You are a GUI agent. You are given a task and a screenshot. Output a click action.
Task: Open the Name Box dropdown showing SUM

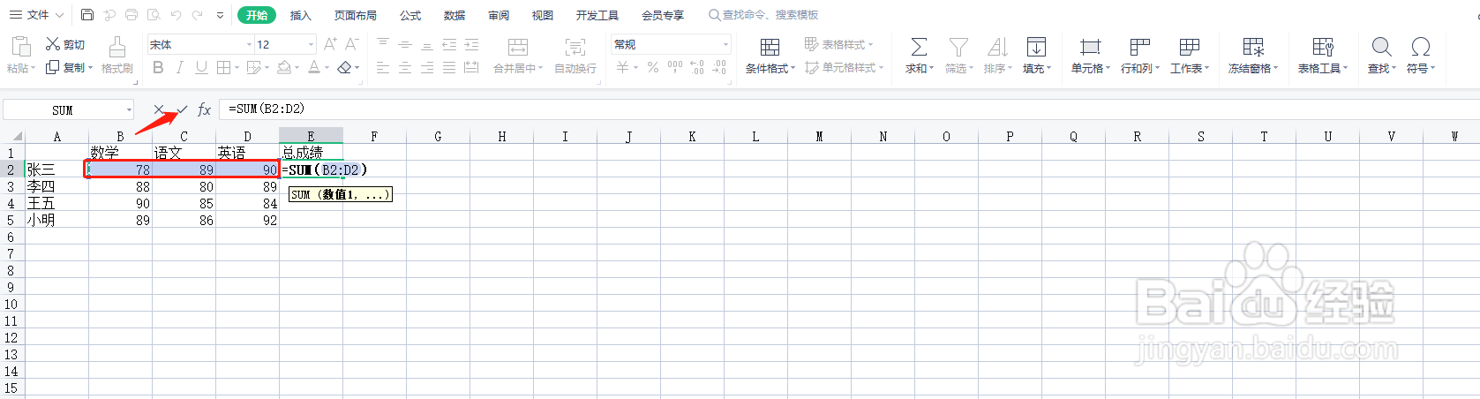130,109
